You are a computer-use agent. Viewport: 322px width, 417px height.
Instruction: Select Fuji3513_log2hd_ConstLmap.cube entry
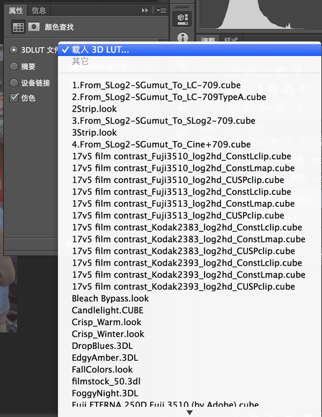(189, 204)
